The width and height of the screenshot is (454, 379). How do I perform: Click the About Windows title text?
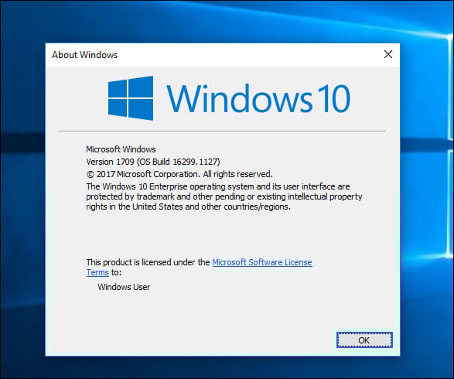tap(84, 55)
